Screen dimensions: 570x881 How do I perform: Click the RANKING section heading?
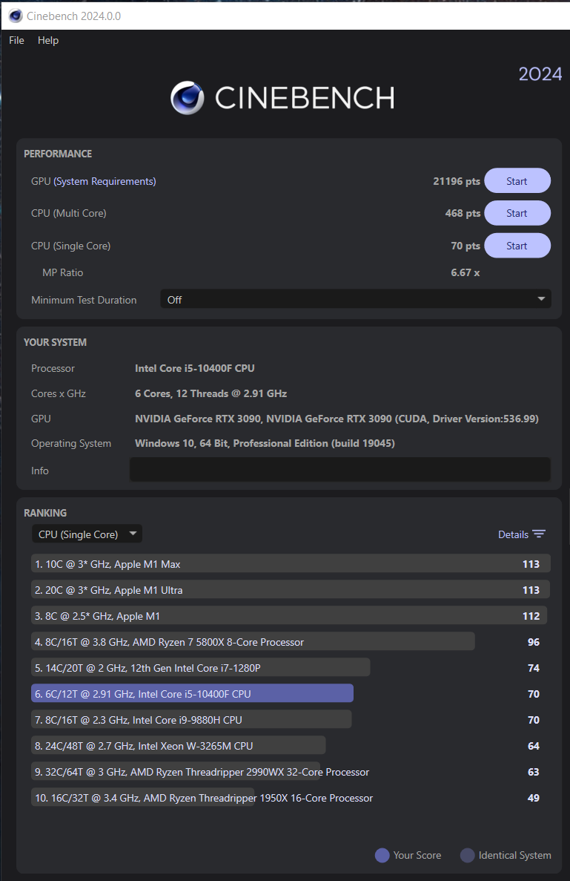pos(45,512)
